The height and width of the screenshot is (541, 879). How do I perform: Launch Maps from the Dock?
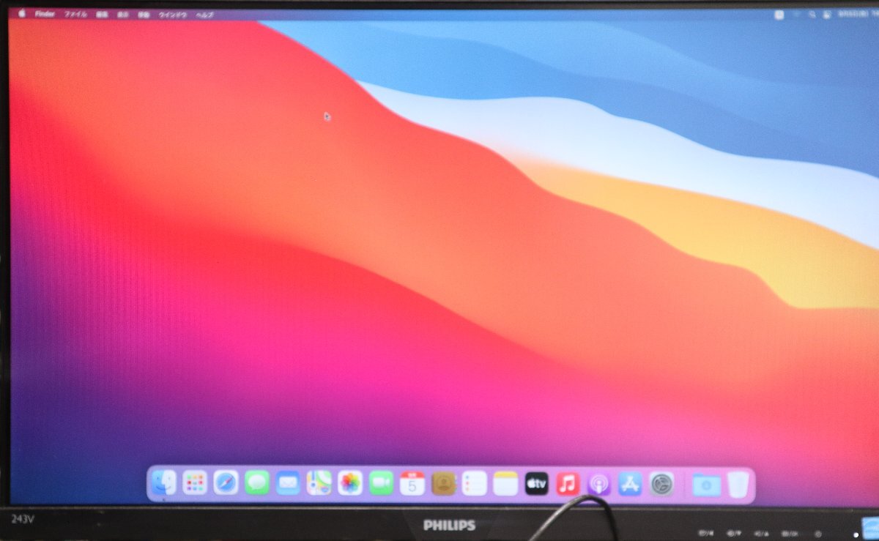(319, 482)
